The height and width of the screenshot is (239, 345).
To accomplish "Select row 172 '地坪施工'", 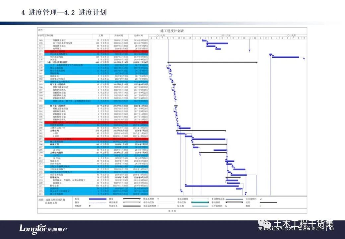I will click(x=93, y=49).
